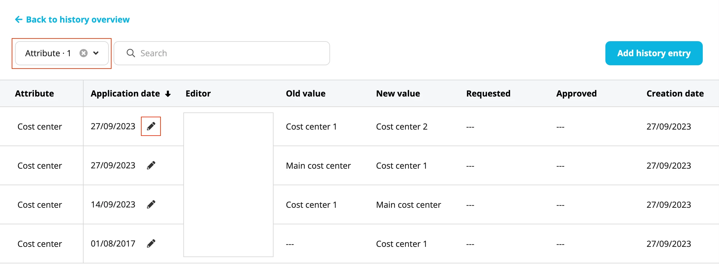Edit the 01/08/2017 entry with pencil icon

(x=151, y=244)
